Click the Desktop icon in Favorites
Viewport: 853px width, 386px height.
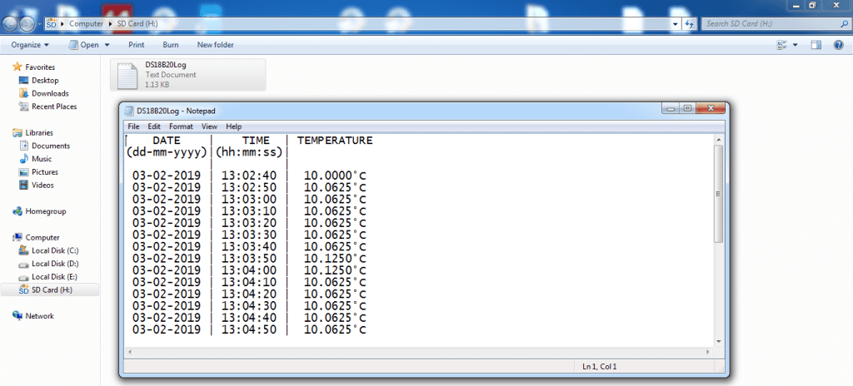pos(23,81)
